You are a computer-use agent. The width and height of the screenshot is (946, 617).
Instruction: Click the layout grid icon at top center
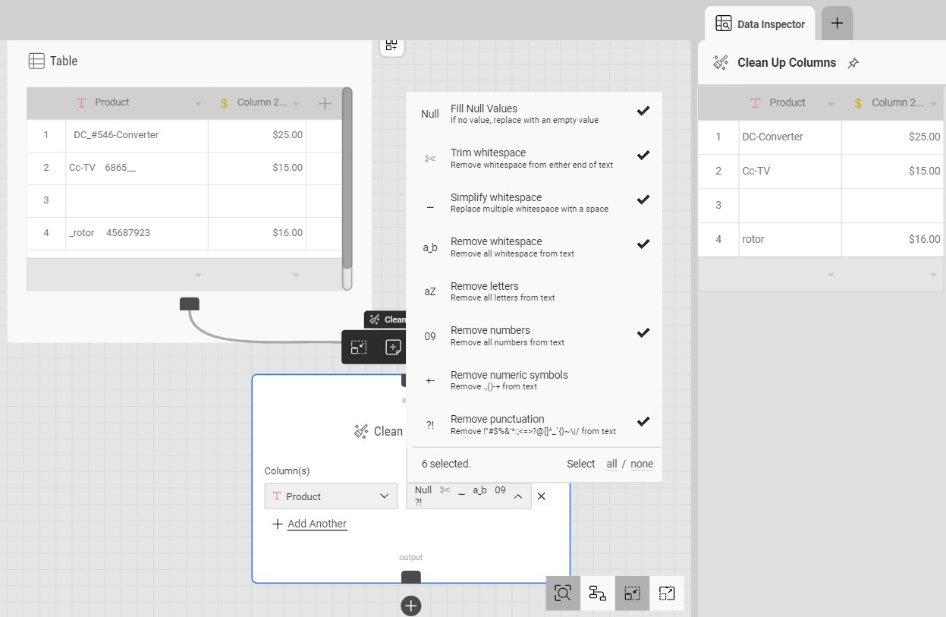tap(392, 45)
